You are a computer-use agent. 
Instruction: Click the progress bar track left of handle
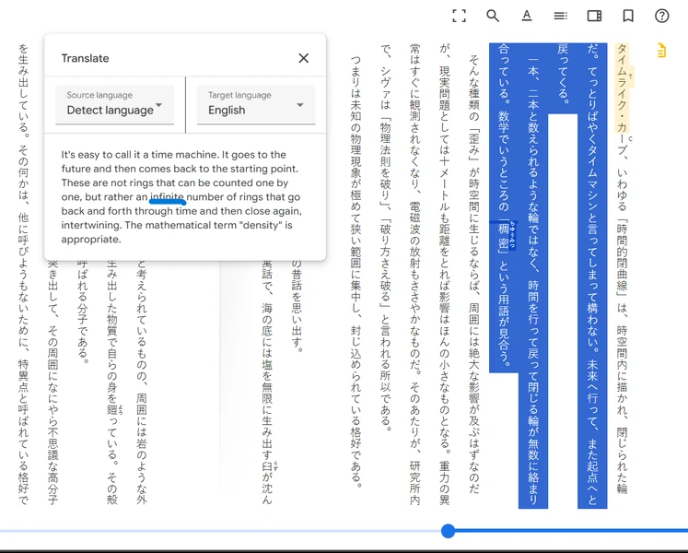(x=220, y=531)
